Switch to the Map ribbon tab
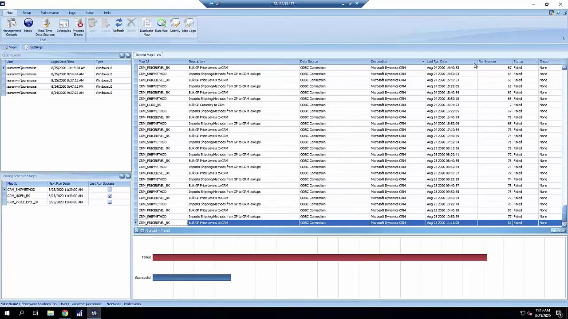Screen dimensions: 568x319 pos(9,13)
